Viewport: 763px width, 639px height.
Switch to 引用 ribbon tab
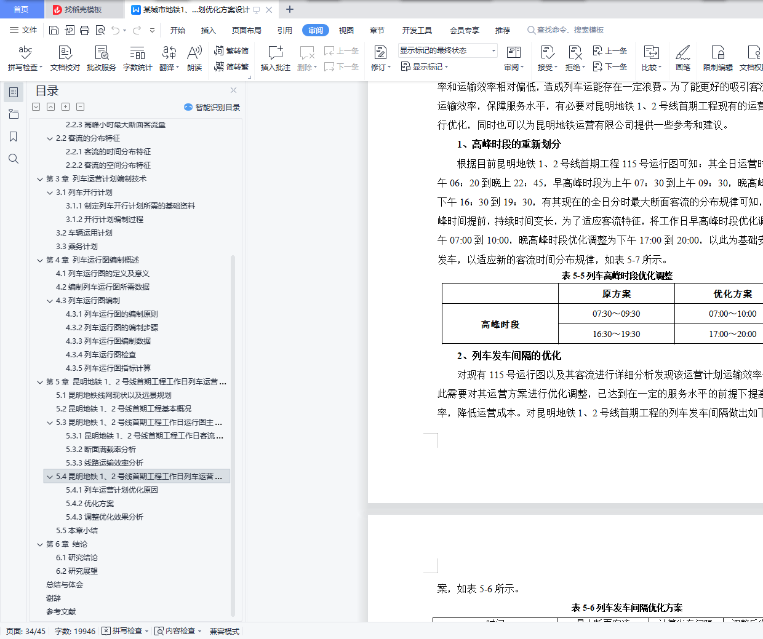point(284,30)
